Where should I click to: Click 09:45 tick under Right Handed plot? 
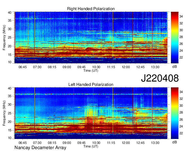click(x=82, y=67)
